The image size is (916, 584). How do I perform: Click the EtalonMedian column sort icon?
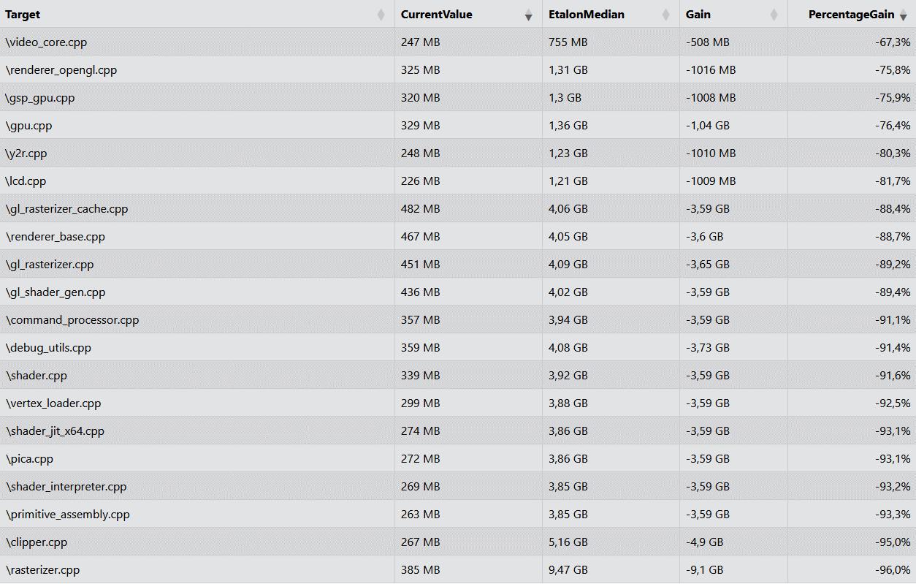pyautogui.click(x=665, y=15)
